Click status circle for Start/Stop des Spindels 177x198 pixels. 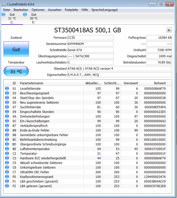point(7,98)
